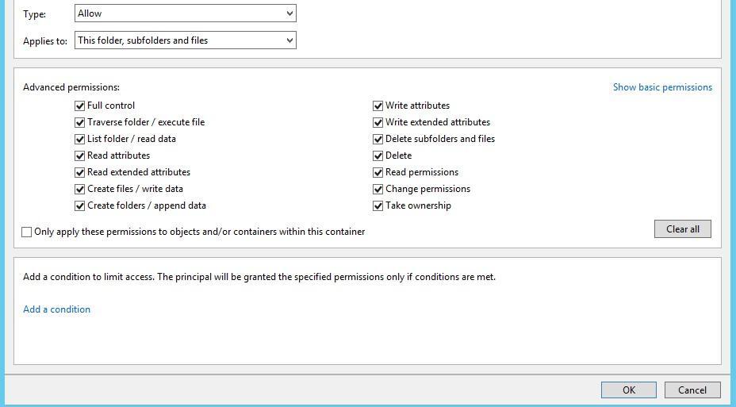Uncheck Read extended attributes
736x407 pixels.
[80, 173]
